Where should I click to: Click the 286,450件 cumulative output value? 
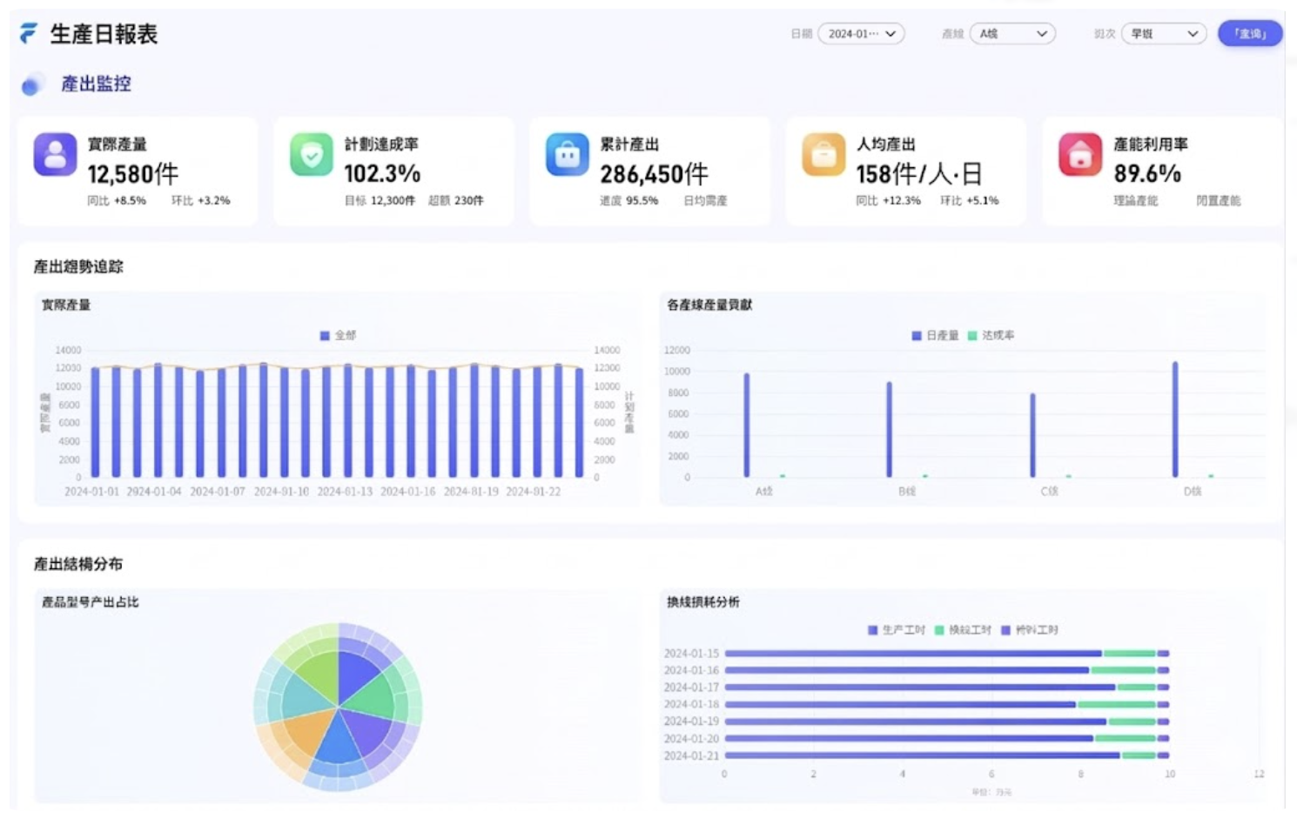point(654,174)
